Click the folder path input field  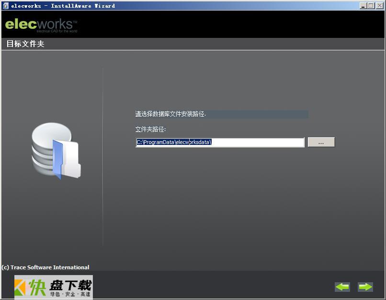pos(220,143)
